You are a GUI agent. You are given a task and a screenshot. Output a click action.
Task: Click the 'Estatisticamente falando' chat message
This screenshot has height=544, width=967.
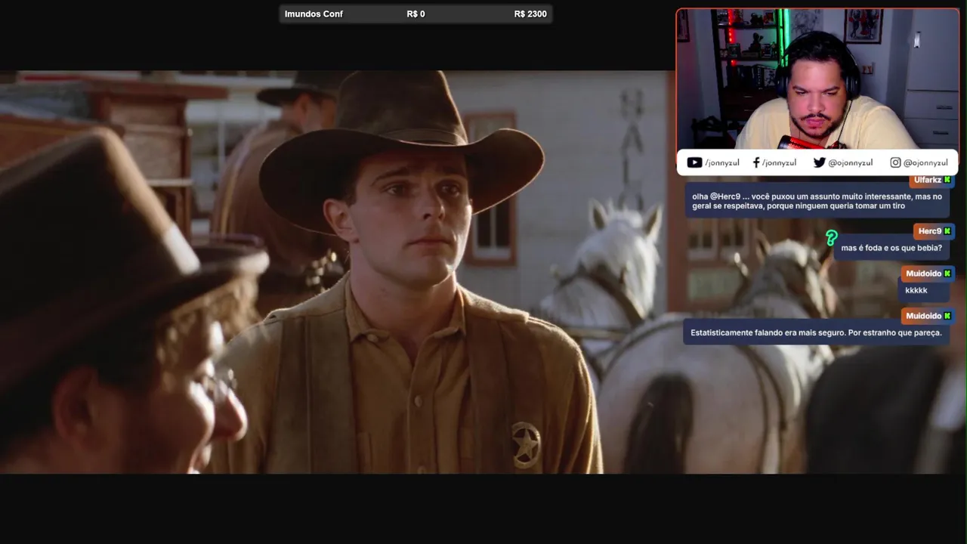(x=816, y=332)
